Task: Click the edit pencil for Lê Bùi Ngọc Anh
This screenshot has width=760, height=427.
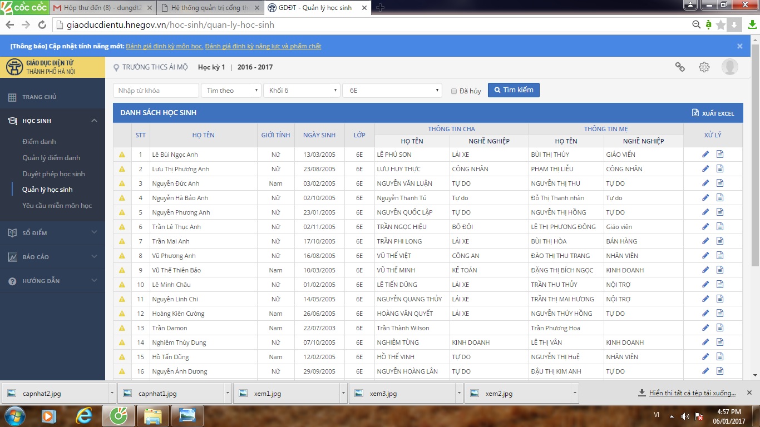Action: [705, 154]
